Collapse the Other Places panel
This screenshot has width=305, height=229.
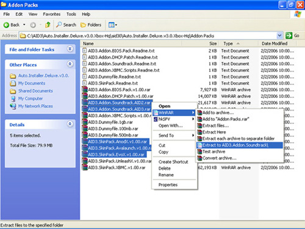(x=70, y=64)
